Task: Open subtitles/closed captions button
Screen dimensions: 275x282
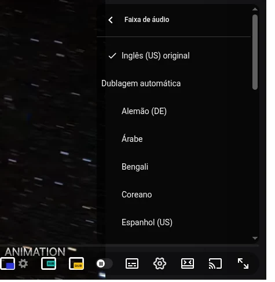Action: 132,263
